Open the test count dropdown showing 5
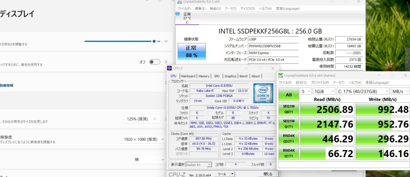Viewport: 410px width, 177px height. pos(306,91)
